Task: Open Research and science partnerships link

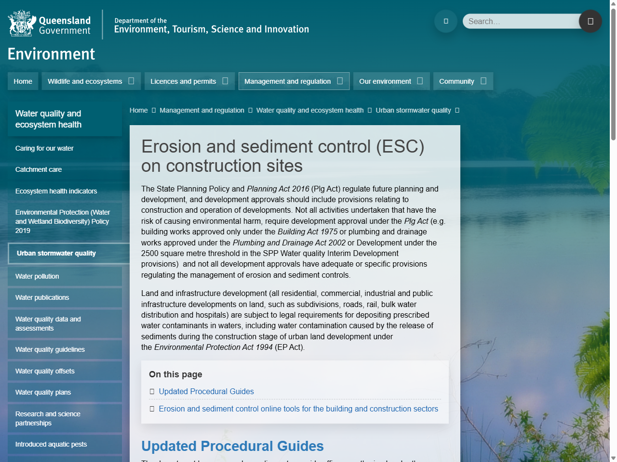Action: coord(65,418)
